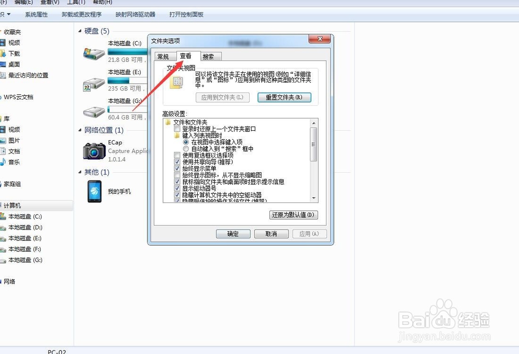Click the 取消 button

[x=271, y=234]
